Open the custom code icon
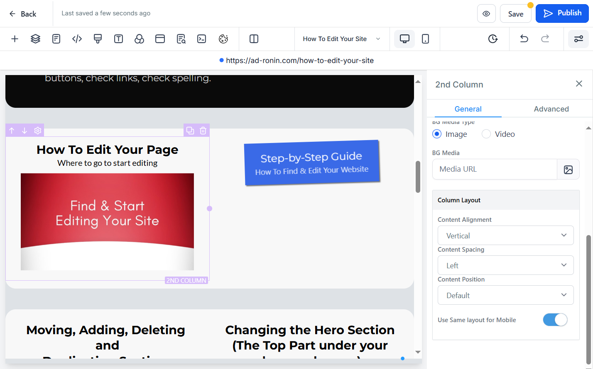Image resolution: width=593 pixels, height=369 pixels. click(x=77, y=39)
